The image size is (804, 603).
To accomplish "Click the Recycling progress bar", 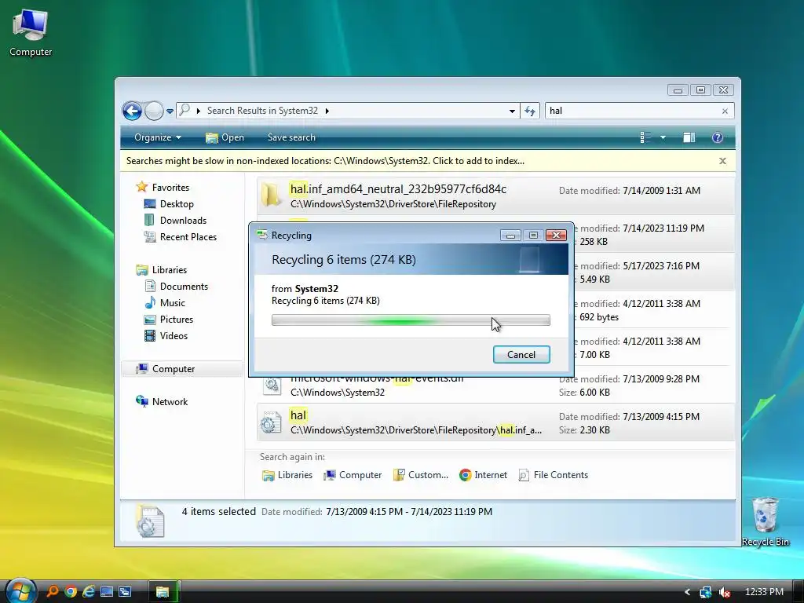I will [x=411, y=320].
